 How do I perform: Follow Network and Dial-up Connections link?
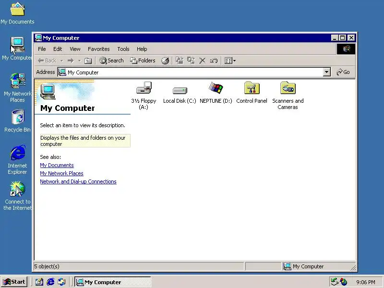(78, 181)
